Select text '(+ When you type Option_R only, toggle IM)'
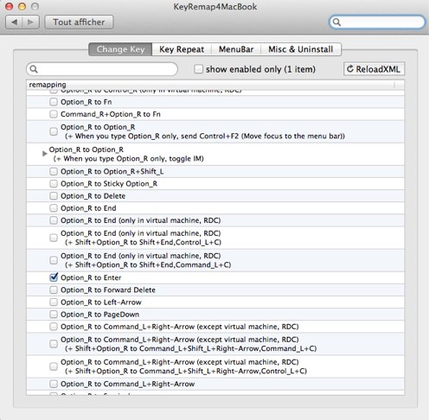Image resolution: width=429 pixels, height=420 pixels. pos(129,159)
